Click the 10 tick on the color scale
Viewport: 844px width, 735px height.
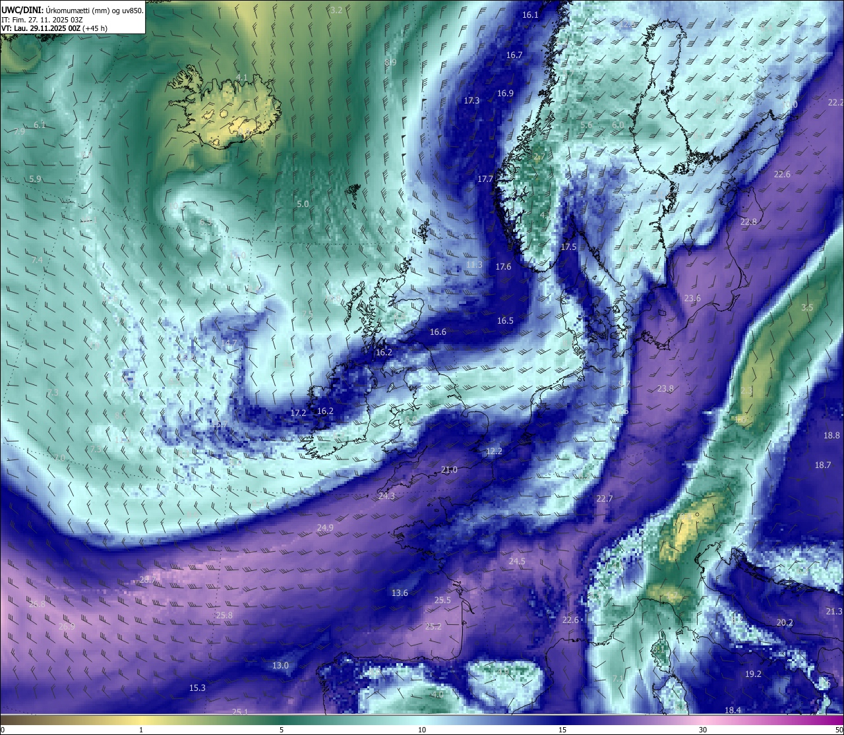[x=422, y=730]
